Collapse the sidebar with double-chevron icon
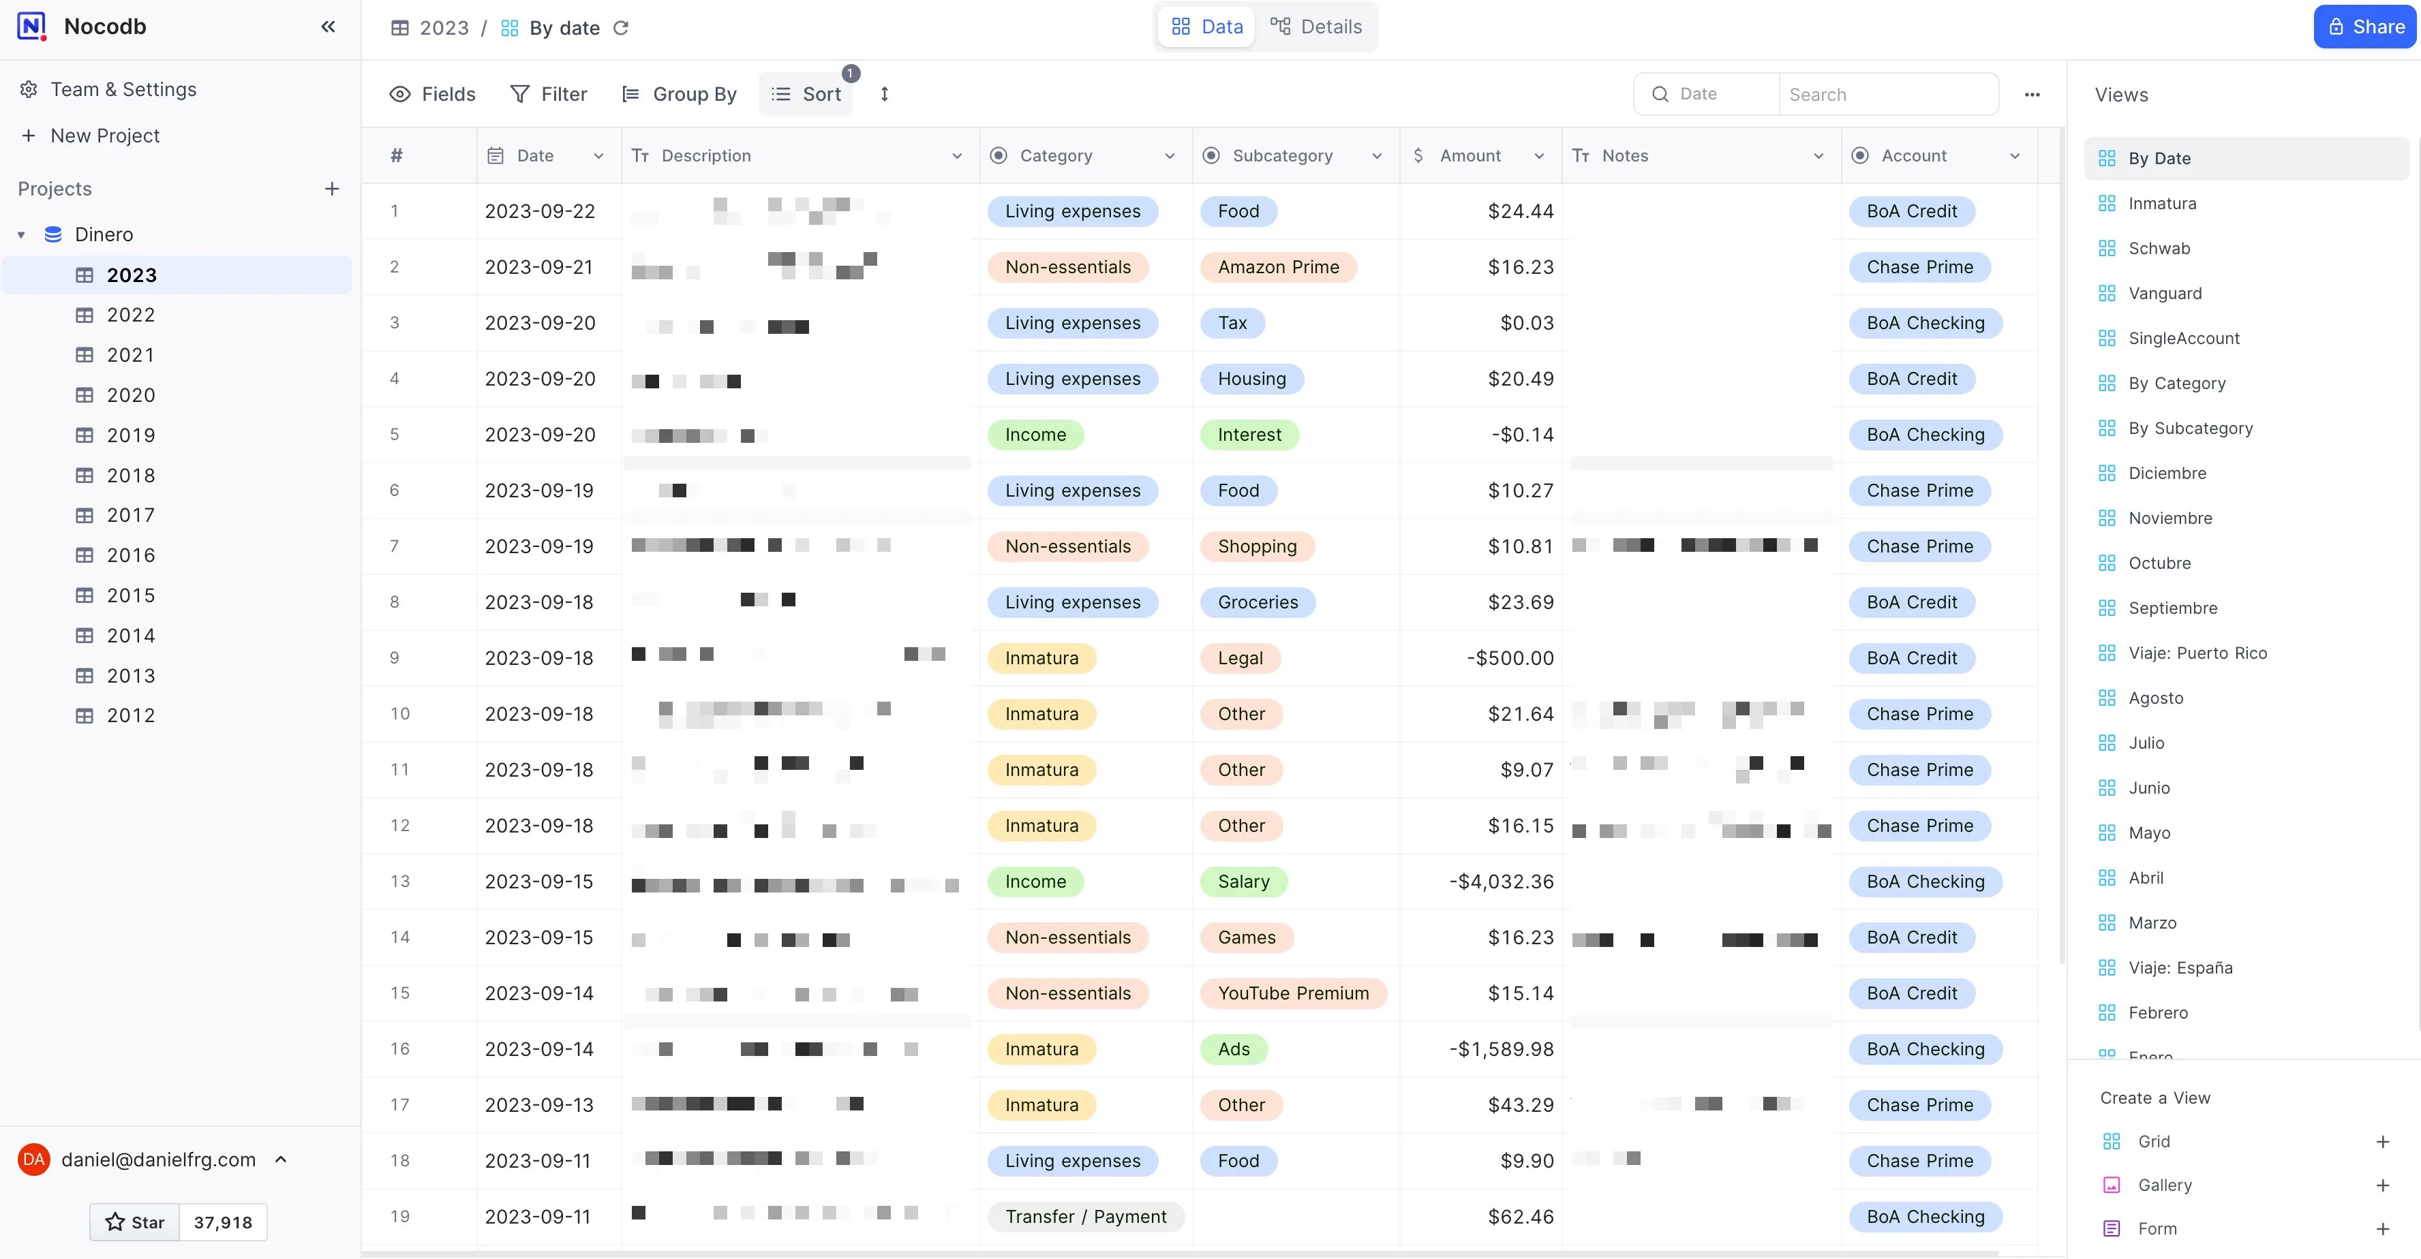 (x=328, y=27)
